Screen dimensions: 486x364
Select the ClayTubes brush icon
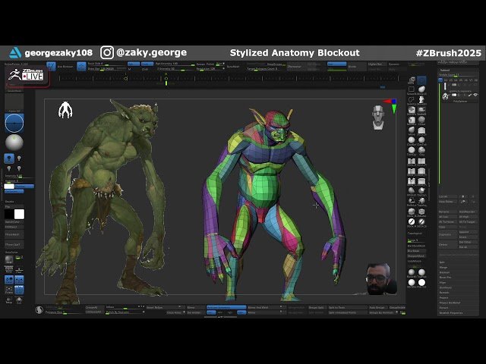421,140
